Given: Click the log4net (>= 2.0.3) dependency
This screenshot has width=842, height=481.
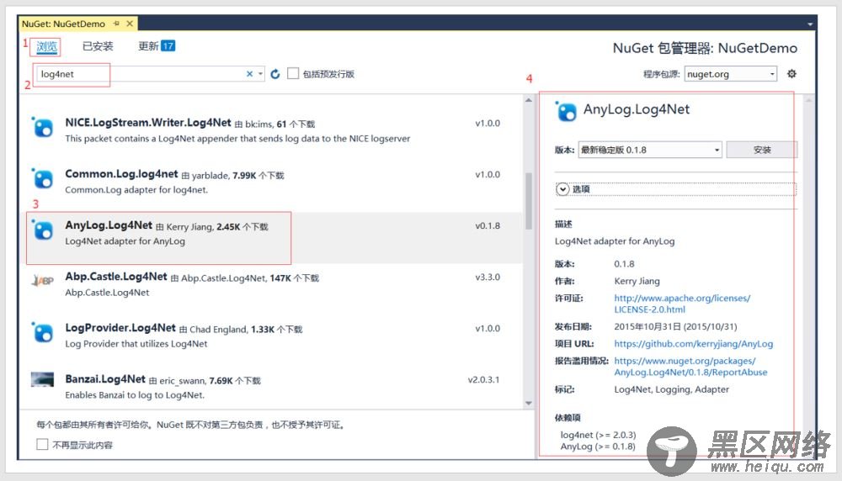Looking at the screenshot, I should 598,435.
